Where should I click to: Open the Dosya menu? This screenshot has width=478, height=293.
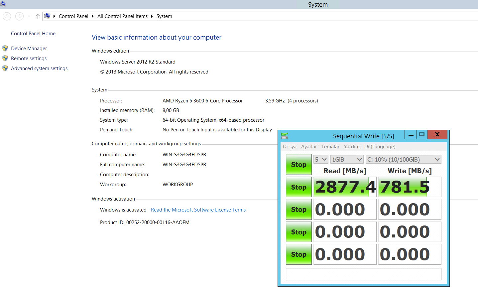(290, 147)
